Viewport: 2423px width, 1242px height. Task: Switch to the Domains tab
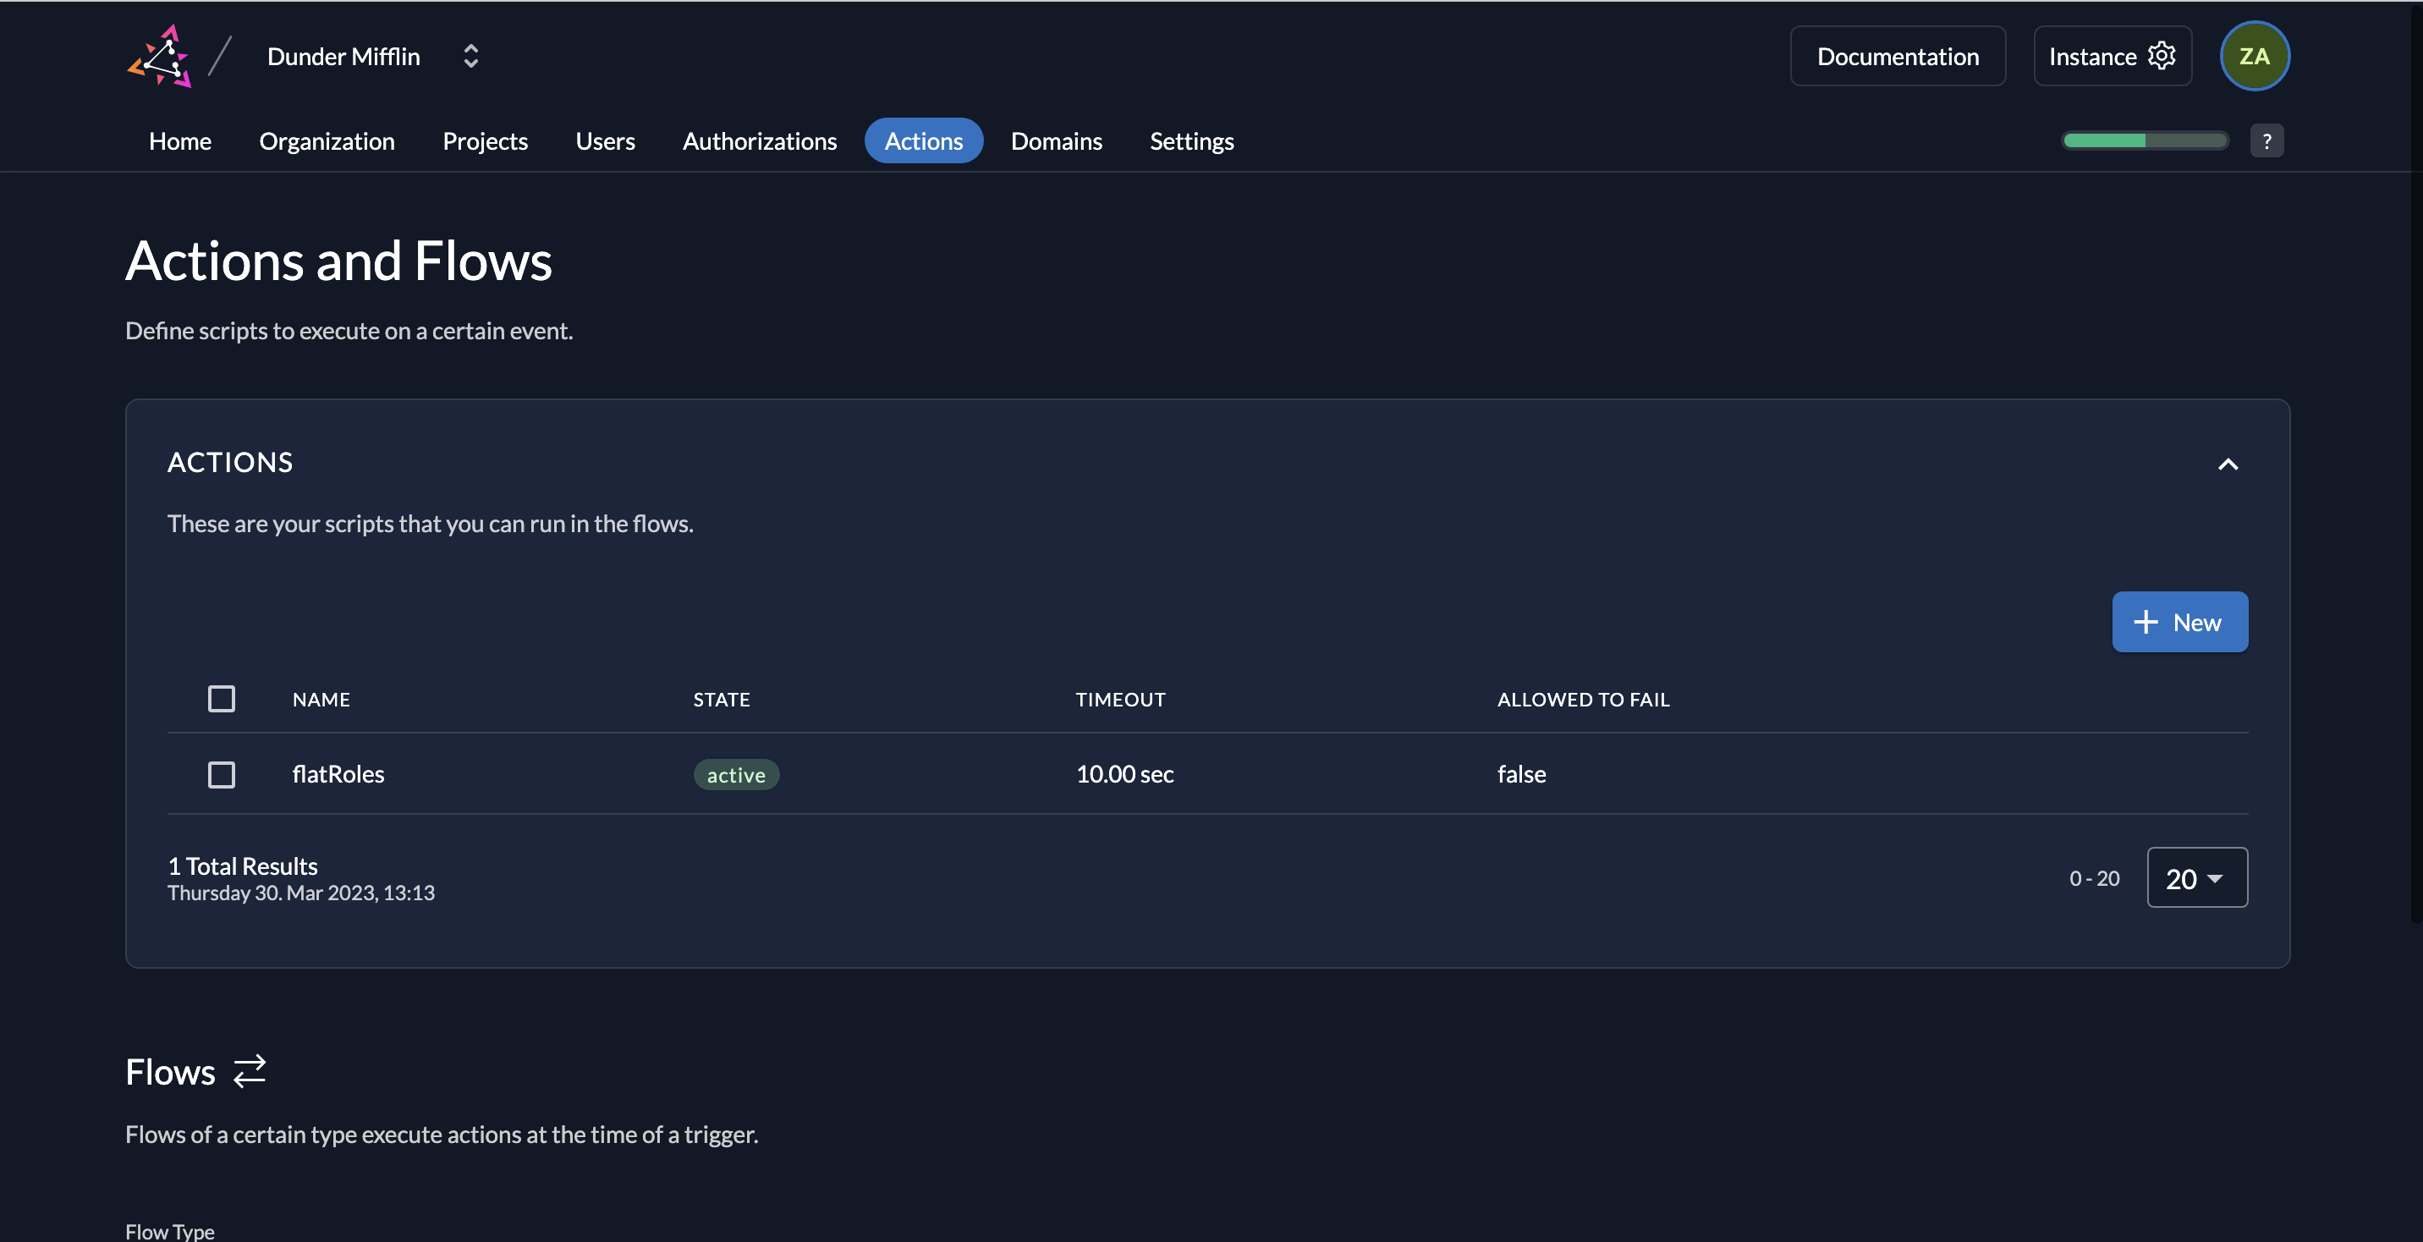tap(1055, 141)
